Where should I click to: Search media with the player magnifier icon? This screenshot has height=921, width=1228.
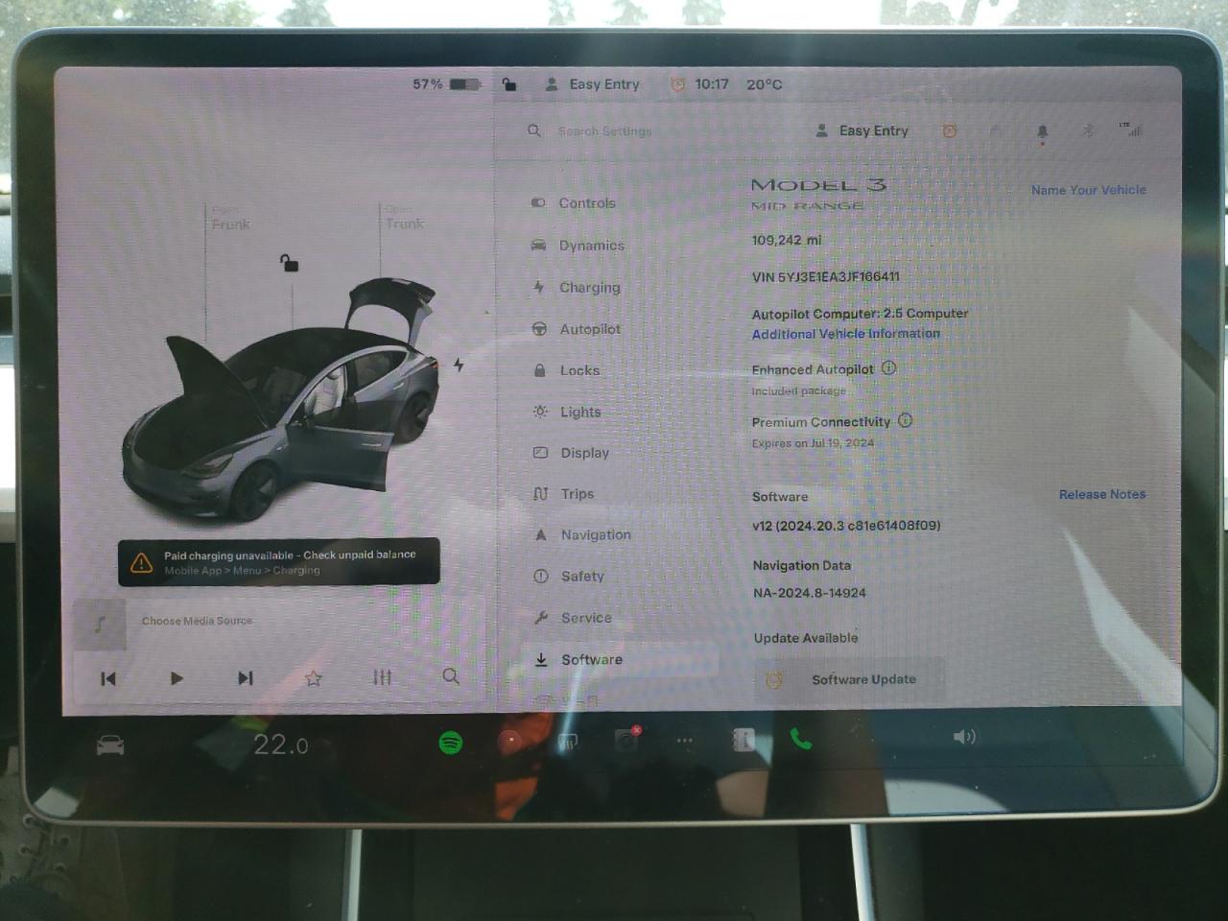[x=451, y=676]
